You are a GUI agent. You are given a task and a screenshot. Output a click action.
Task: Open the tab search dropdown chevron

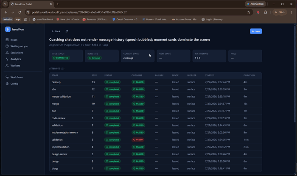click(x=5, y=4)
